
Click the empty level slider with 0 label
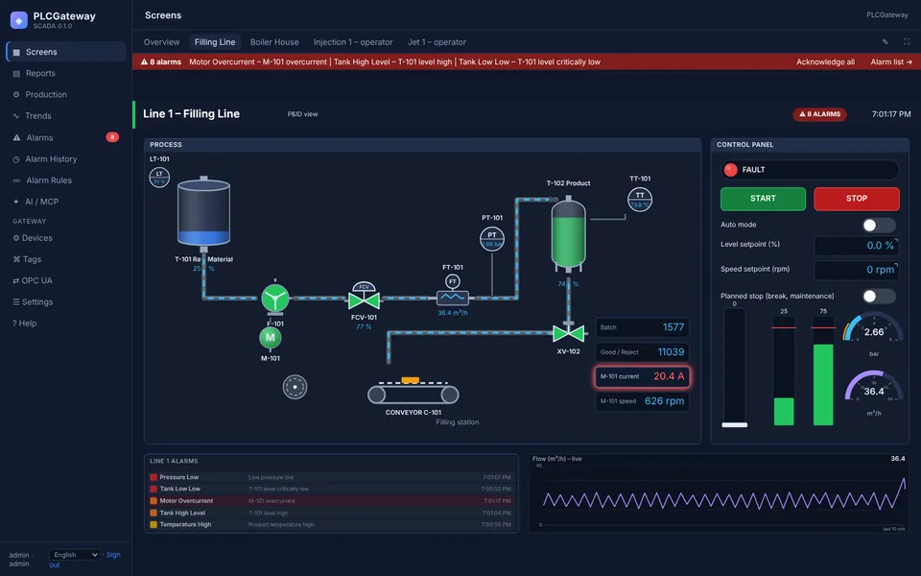[734, 368]
